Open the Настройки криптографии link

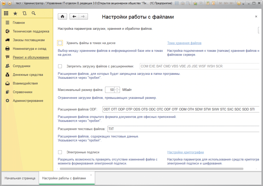(x=185, y=152)
